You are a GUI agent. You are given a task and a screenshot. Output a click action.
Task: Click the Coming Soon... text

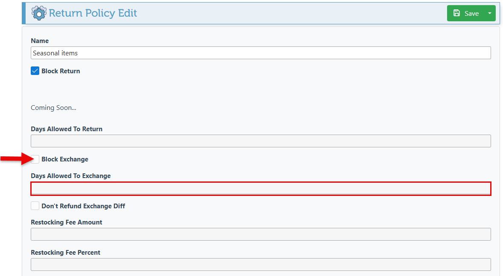tap(53, 108)
